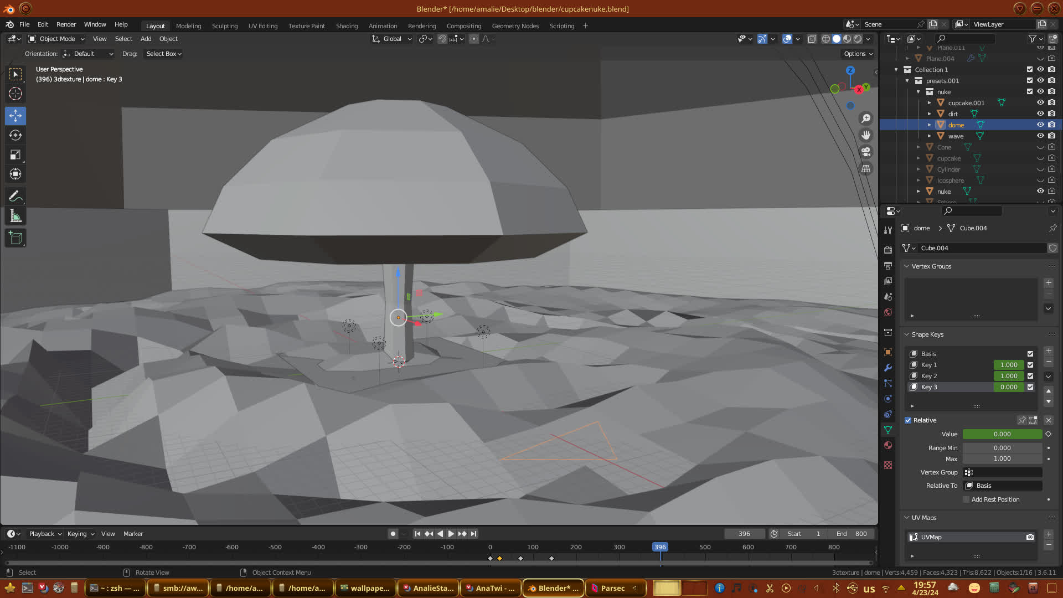Hide the dirt object in outliner
Screen dimensions: 1063x598
[1040, 114]
